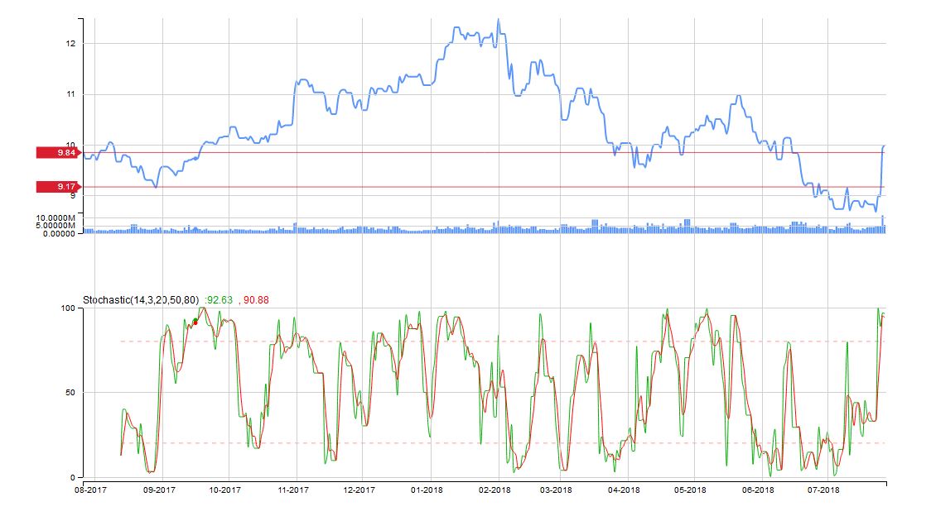Click the green stochastic value 92.63
This screenshot has height=516, width=931.
[219, 300]
